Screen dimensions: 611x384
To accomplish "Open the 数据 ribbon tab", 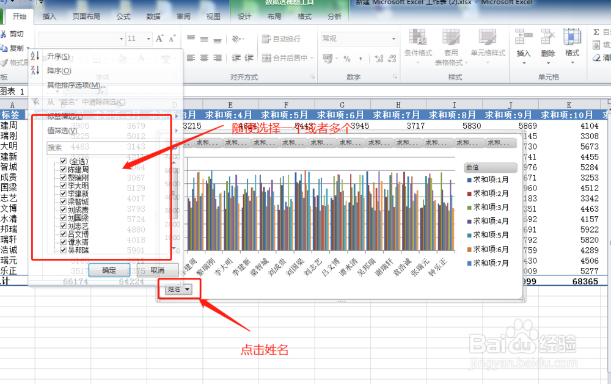I will click(x=153, y=16).
